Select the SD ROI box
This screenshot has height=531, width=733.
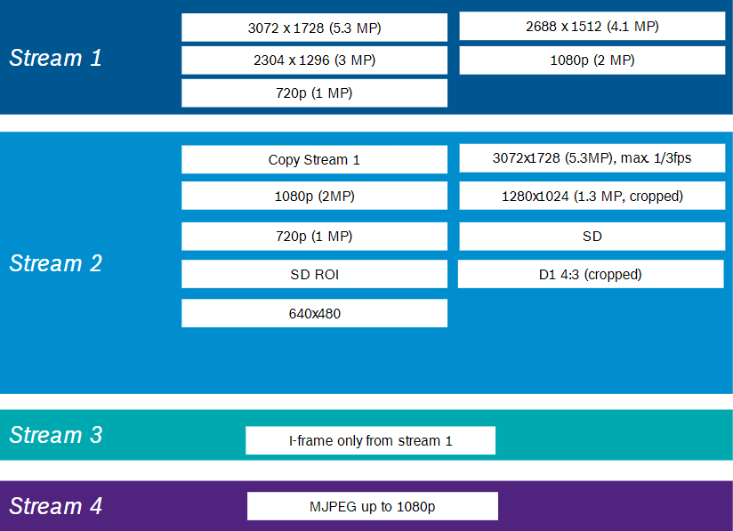click(314, 274)
